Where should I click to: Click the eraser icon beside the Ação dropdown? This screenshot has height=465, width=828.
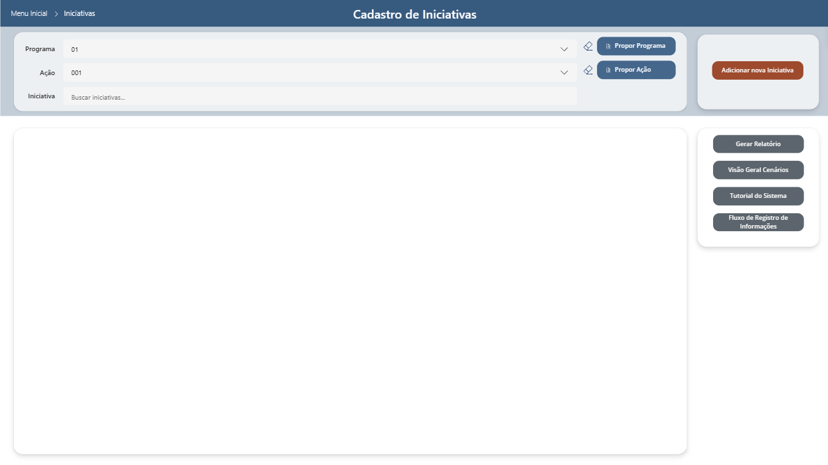click(588, 70)
